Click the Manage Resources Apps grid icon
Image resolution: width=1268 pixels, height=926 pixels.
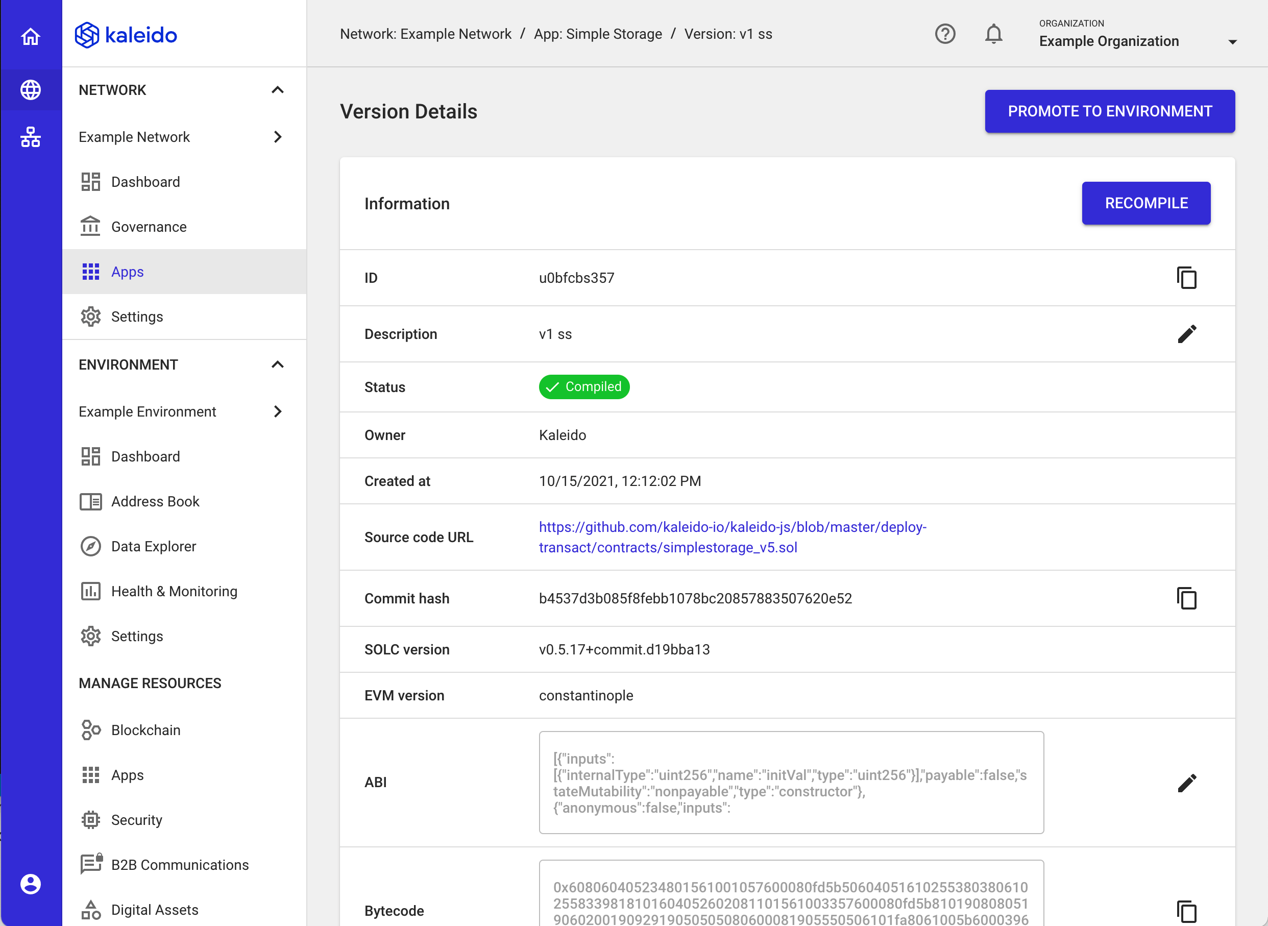pyautogui.click(x=90, y=775)
